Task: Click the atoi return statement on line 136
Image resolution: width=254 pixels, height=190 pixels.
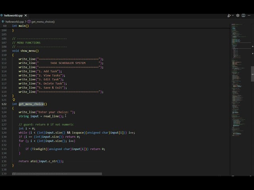Action: click(x=41, y=161)
